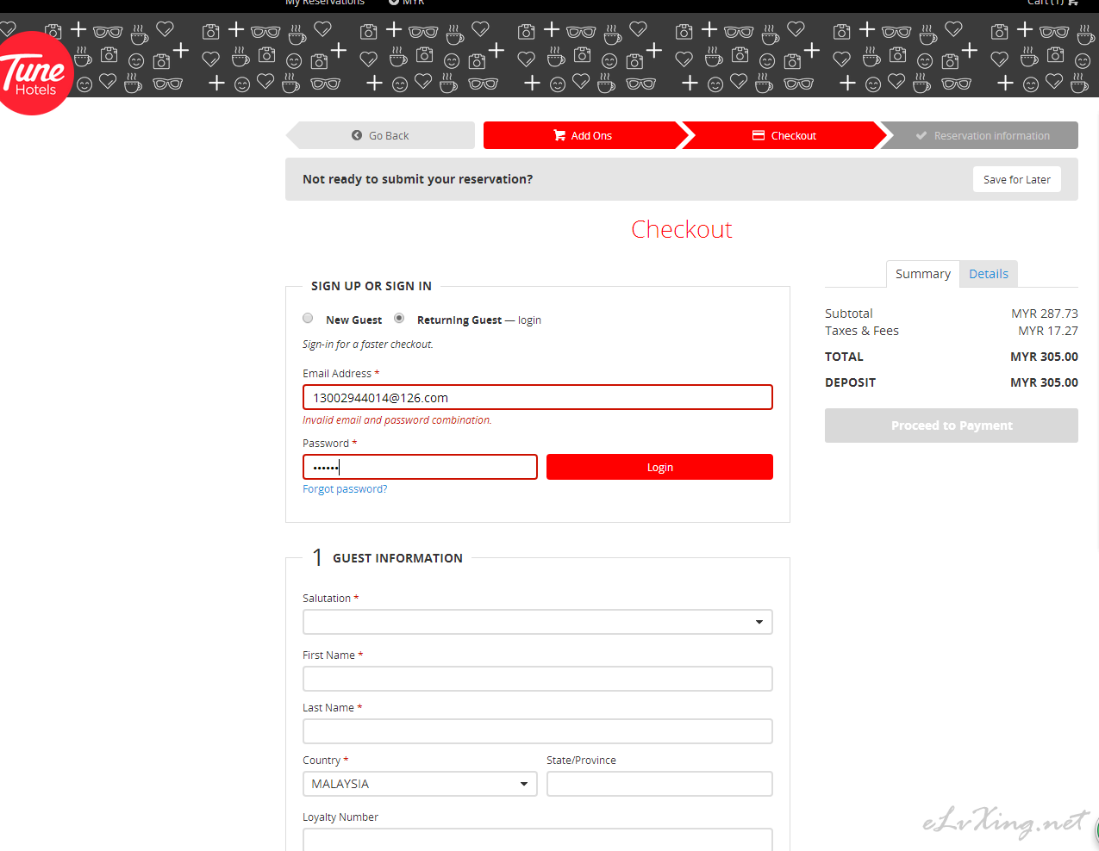Go to the Checkout step
Image resolution: width=1099 pixels, height=851 pixels.
[784, 135]
